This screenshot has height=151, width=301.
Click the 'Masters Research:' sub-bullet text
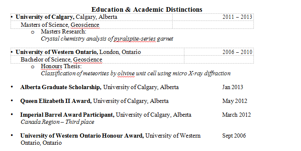click(x=64, y=31)
